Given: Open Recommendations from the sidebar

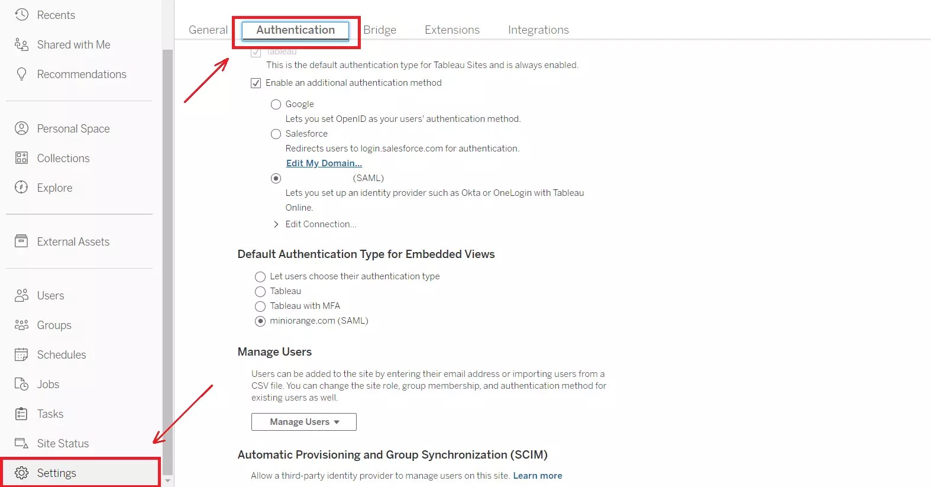Looking at the screenshot, I should 21,74.
